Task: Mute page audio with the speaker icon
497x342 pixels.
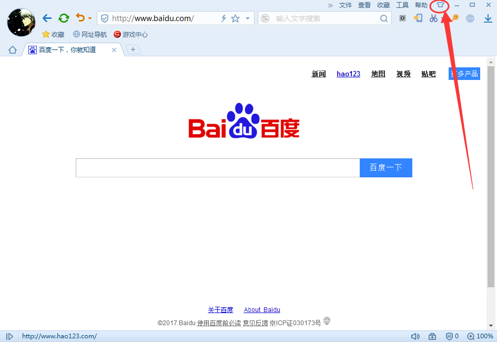Action: [415, 336]
